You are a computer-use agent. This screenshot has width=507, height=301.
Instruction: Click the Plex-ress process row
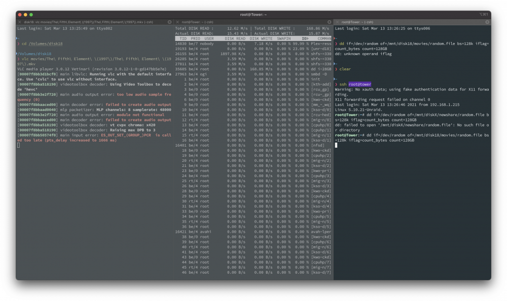click(253, 44)
